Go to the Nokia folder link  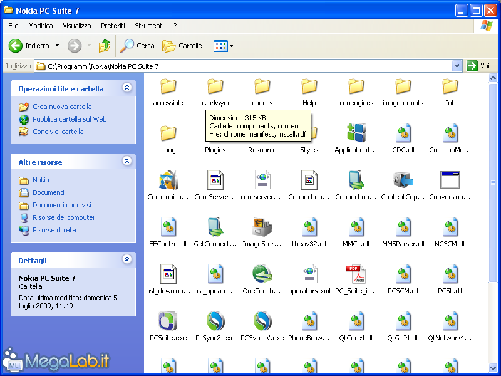point(41,180)
